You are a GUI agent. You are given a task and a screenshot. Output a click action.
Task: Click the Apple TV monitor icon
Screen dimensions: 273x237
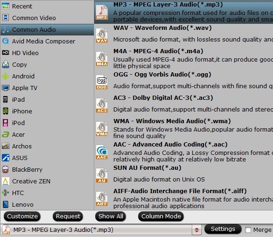pos(6,88)
